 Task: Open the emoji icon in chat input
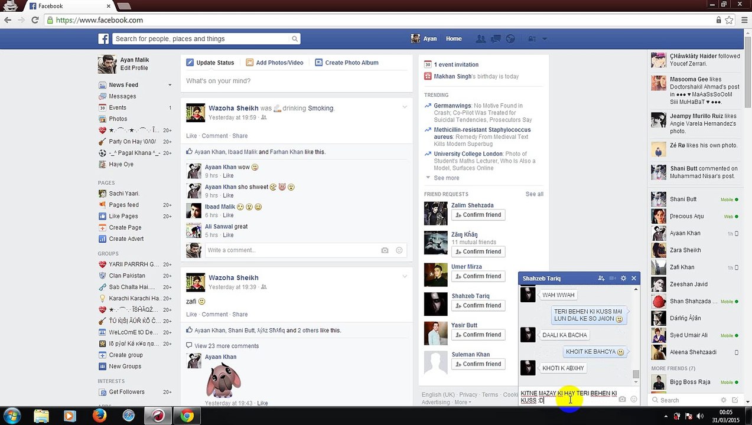click(634, 400)
